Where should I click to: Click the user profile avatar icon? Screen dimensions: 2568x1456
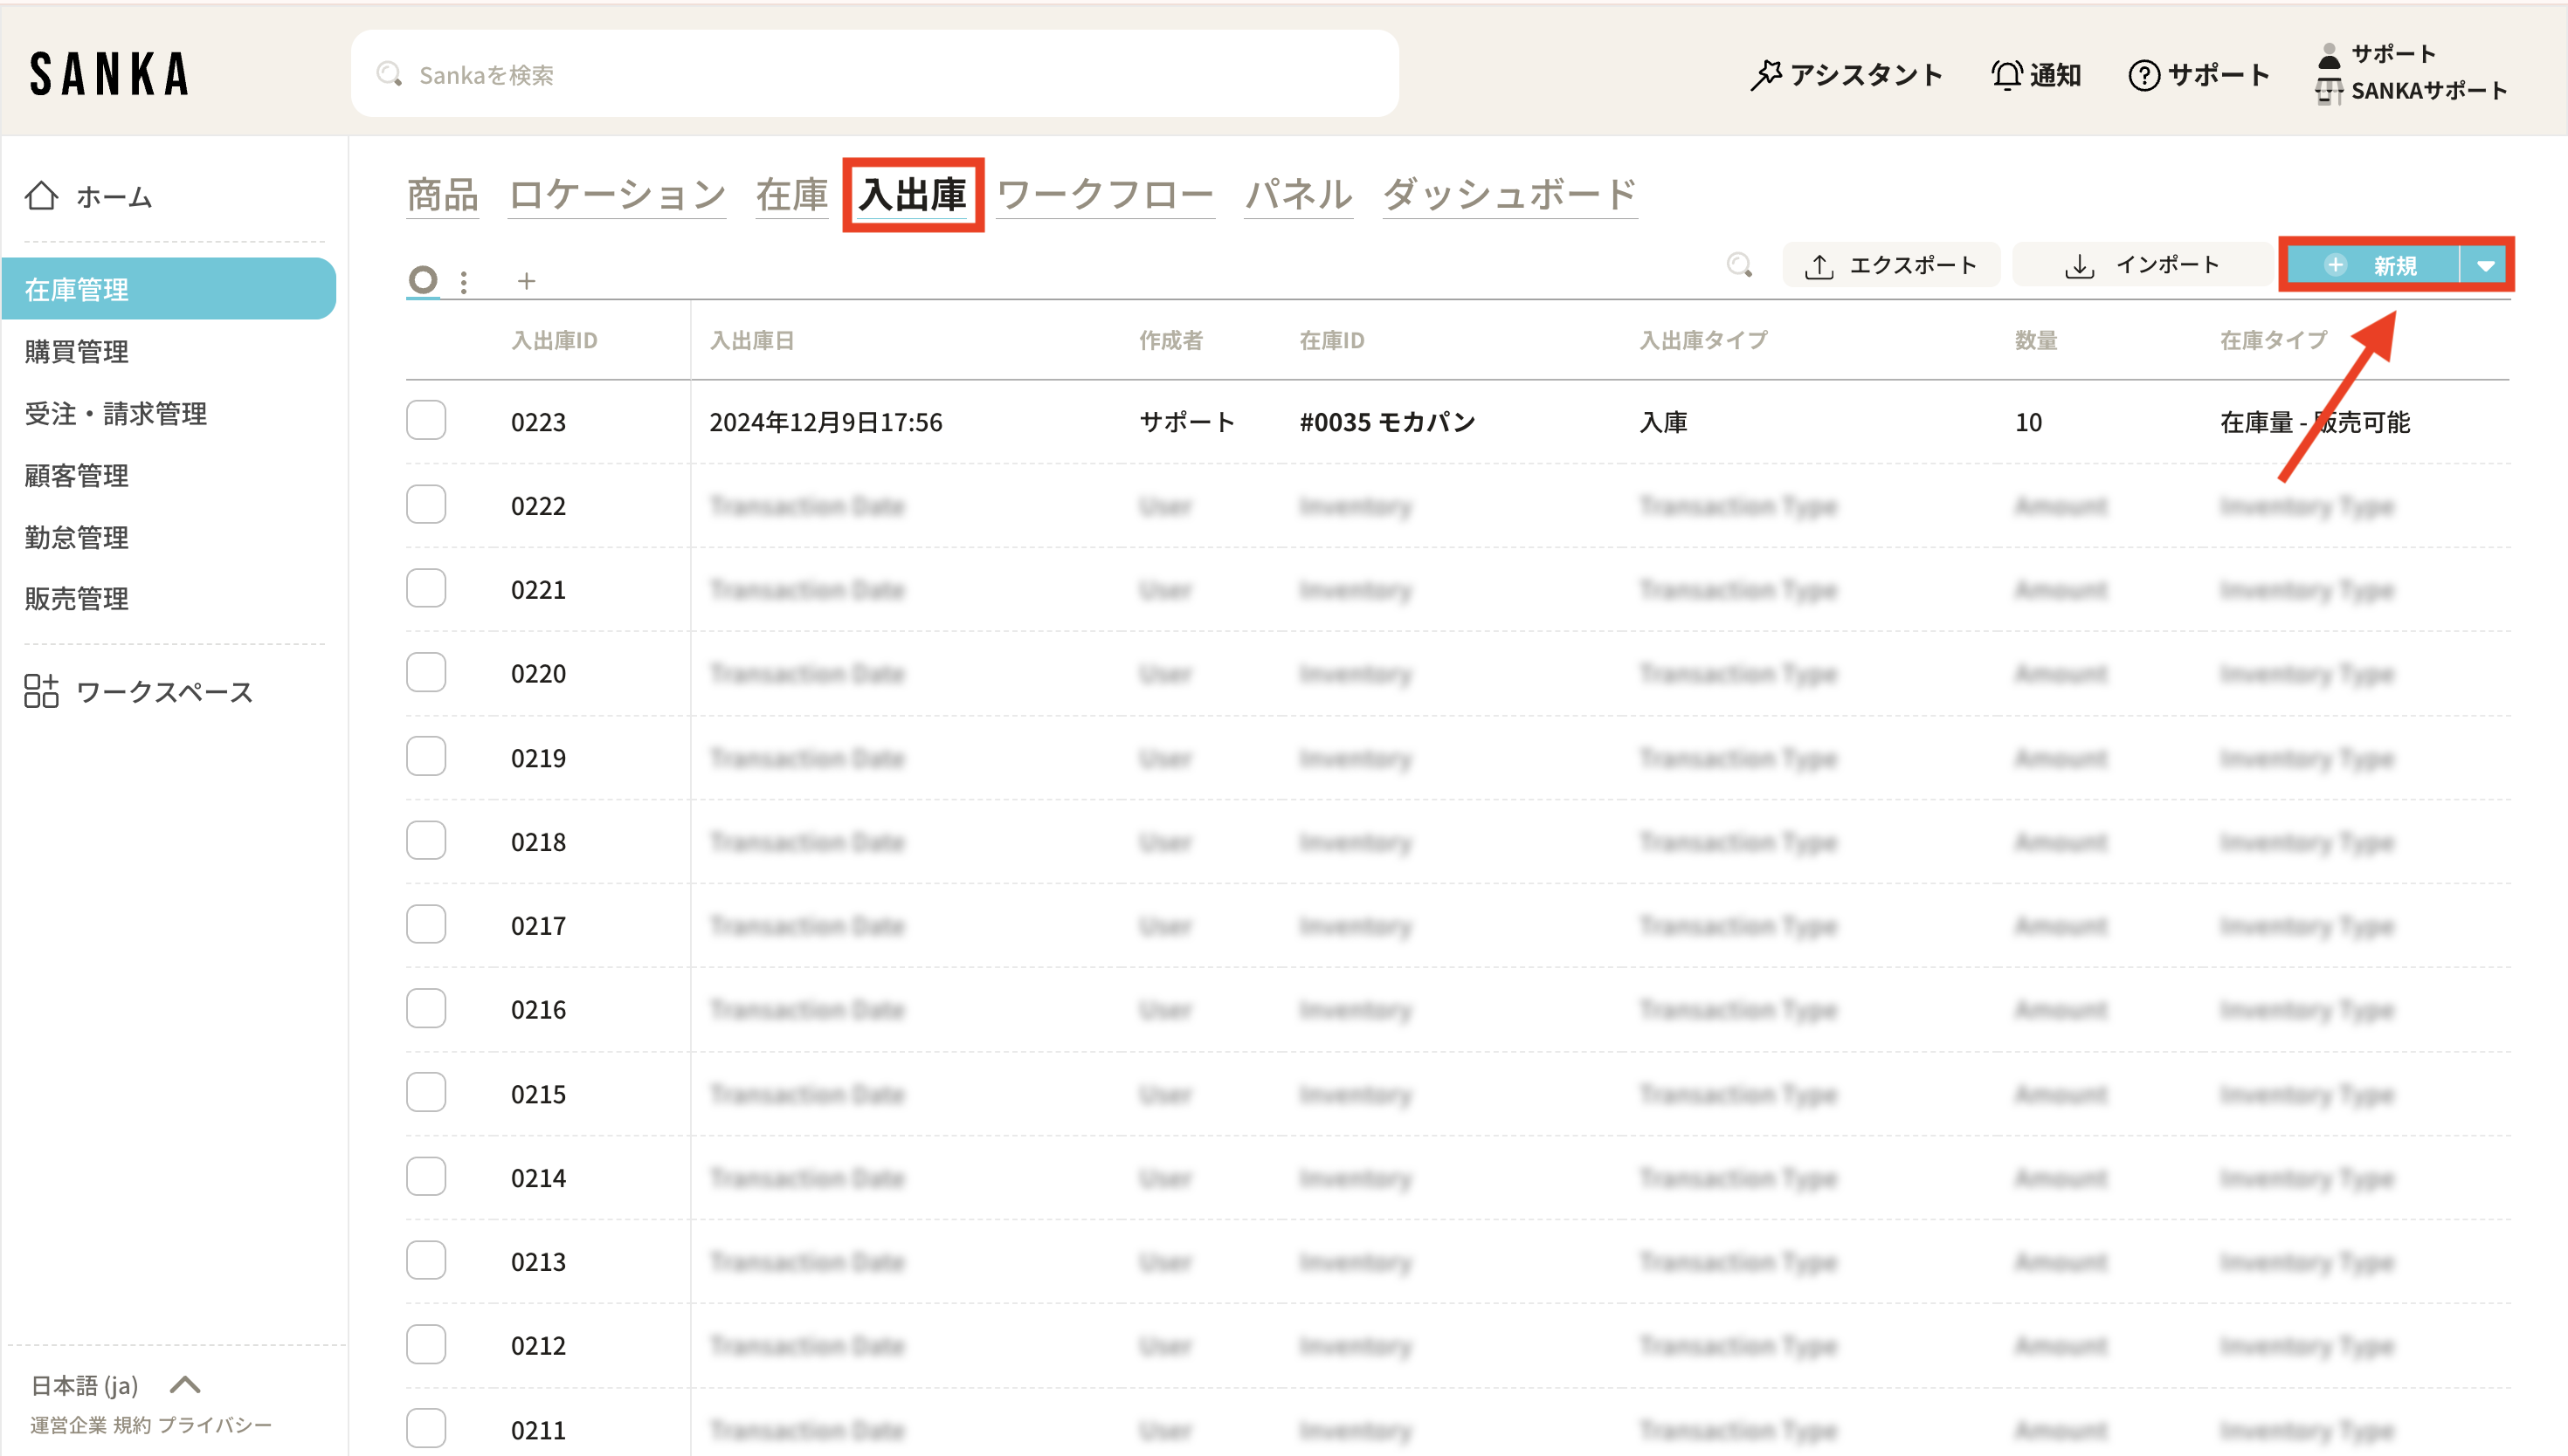coord(2329,55)
